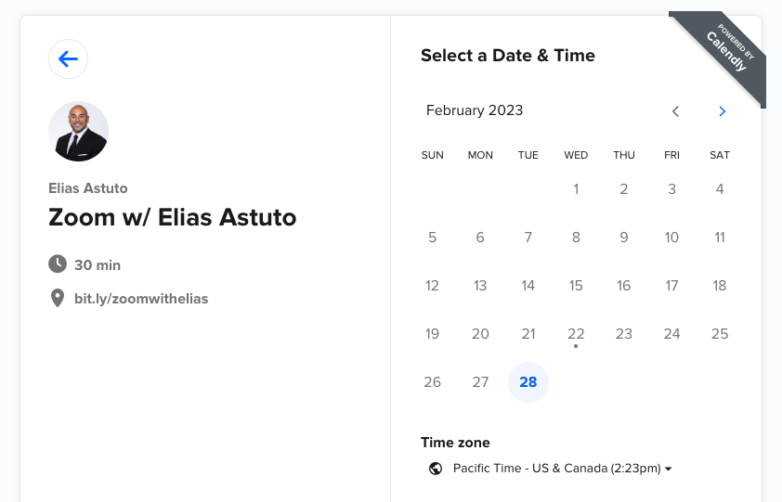This screenshot has height=502, width=782.
Task: Go to the previous month chevron
Action: 675,111
